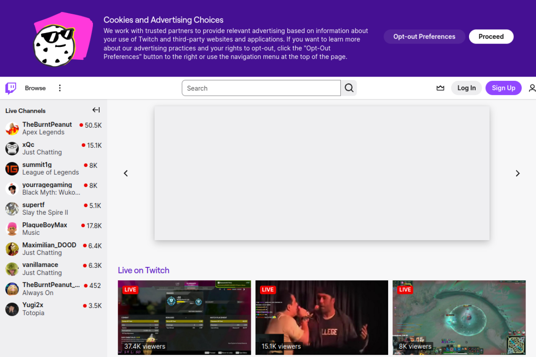
Task: Click 'League of Legends' game text
Action: (51, 172)
